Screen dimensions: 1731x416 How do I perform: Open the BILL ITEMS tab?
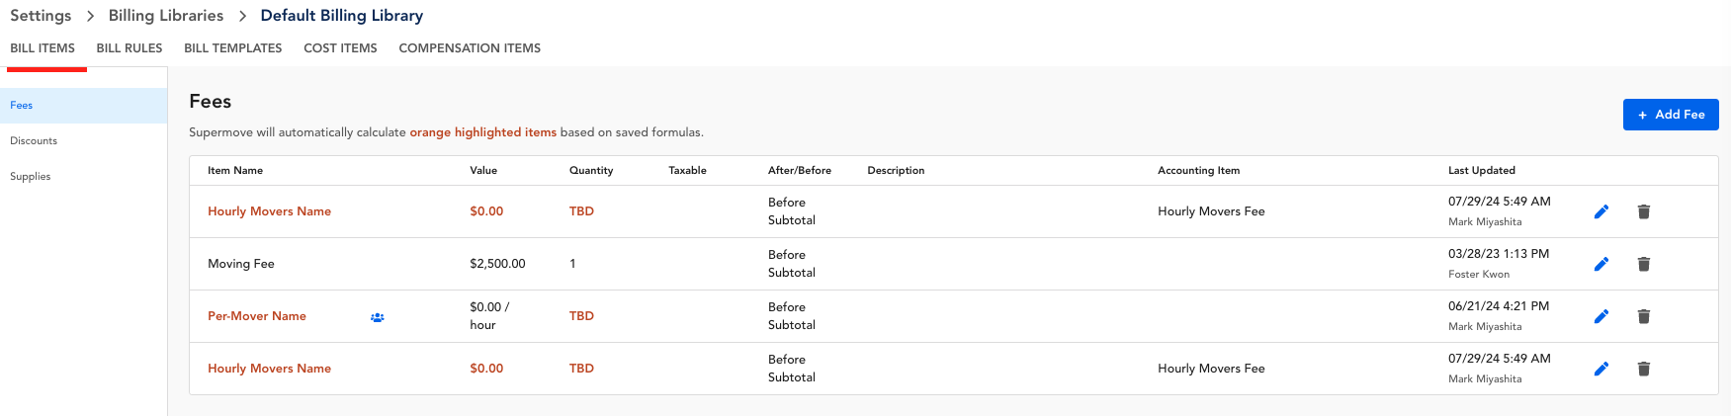[x=43, y=48]
